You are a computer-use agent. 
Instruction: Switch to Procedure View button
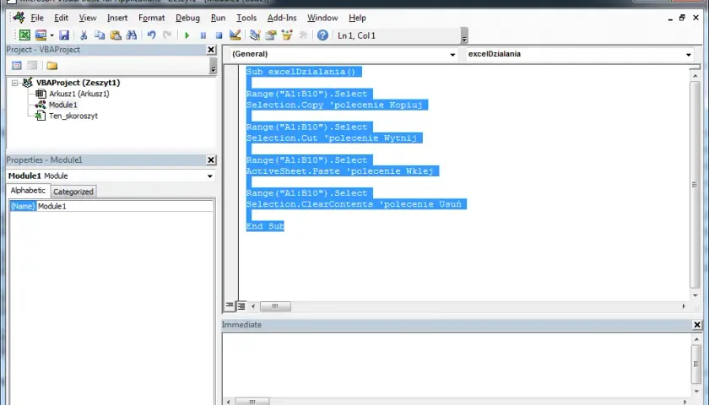[230, 306]
